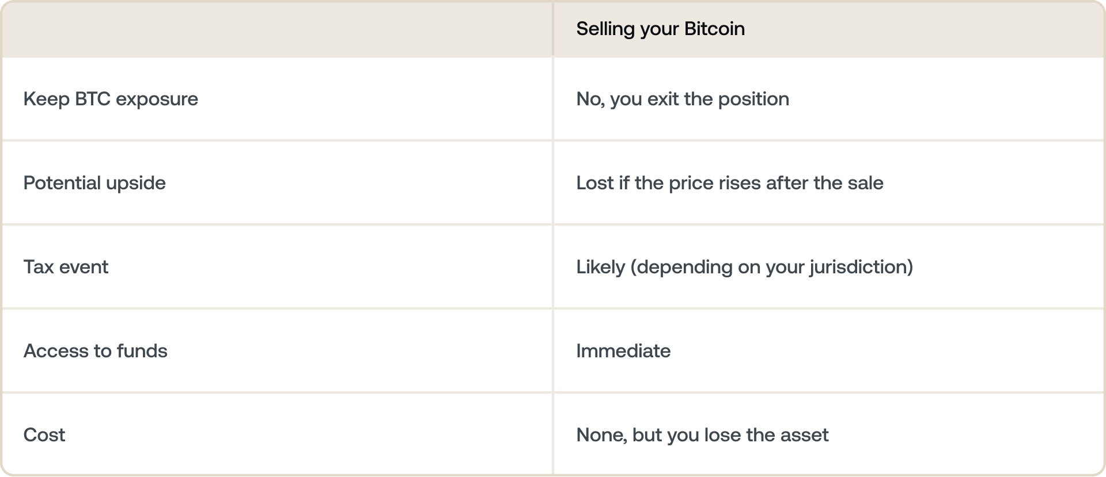The image size is (1106, 477).
Task: Click the word "BTC" in first row
Action: pyautogui.click(x=92, y=99)
